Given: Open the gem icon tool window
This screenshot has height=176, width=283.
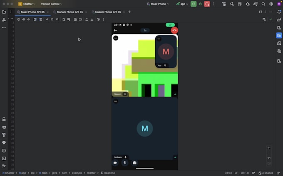Looking at the screenshot, I should coord(4,143).
